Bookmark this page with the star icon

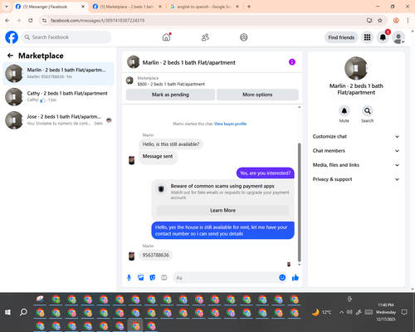point(380,21)
